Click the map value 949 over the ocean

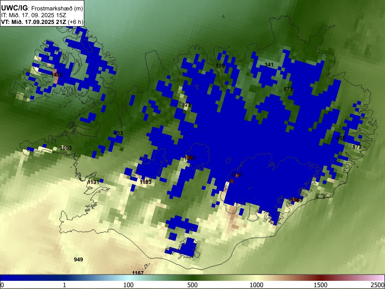[x=78, y=260]
